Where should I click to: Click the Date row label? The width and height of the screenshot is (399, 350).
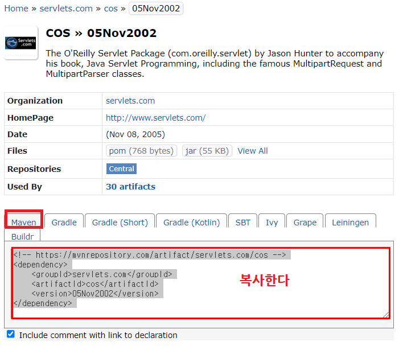click(17, 134)
